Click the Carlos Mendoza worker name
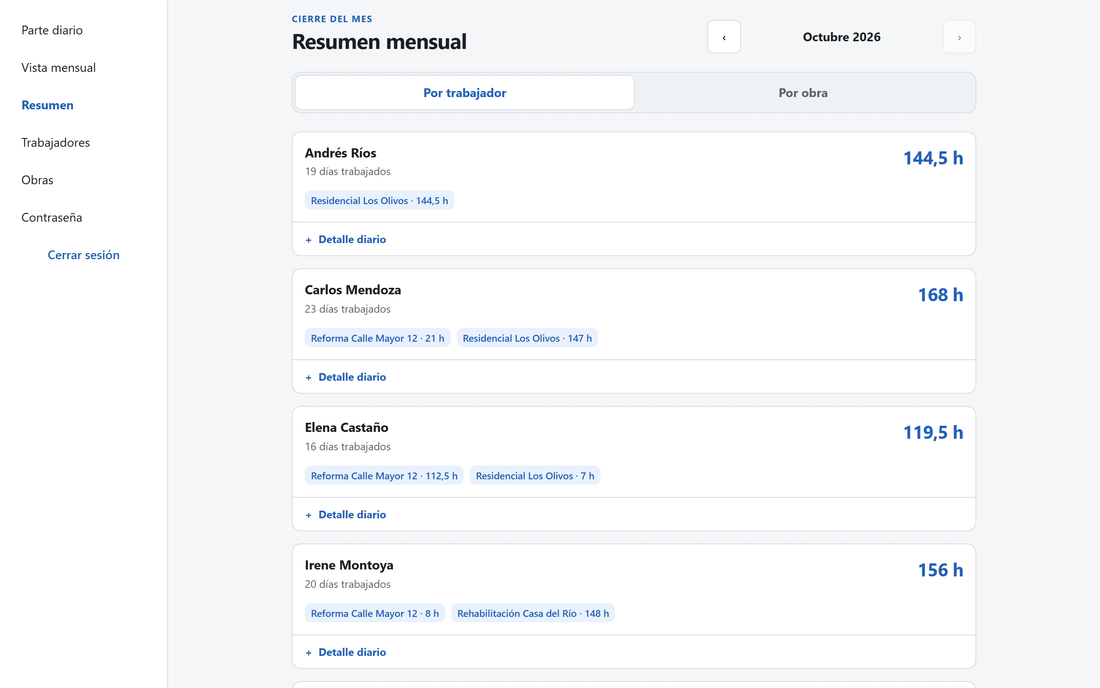Screen dimensions: 1100x688 tap(353, 290)
